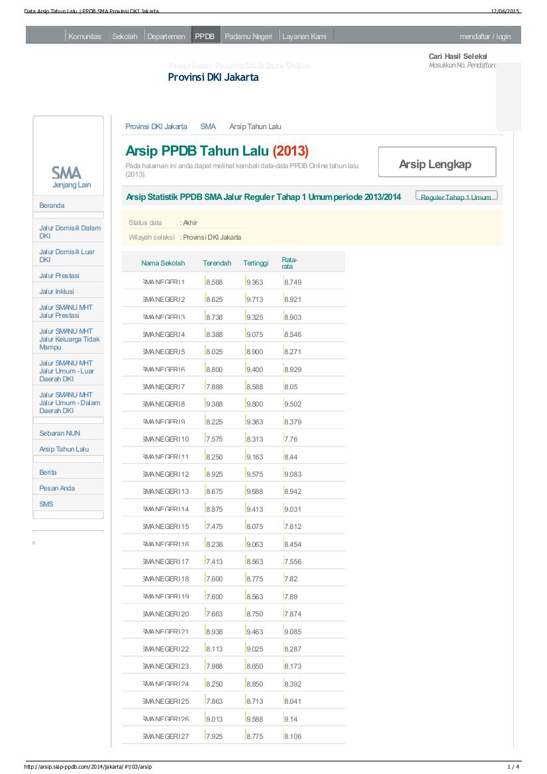547x774 pixels.
Task: Open Jalur SMANU MHT Keluarga Tidak Mampu
Action: 69,339
